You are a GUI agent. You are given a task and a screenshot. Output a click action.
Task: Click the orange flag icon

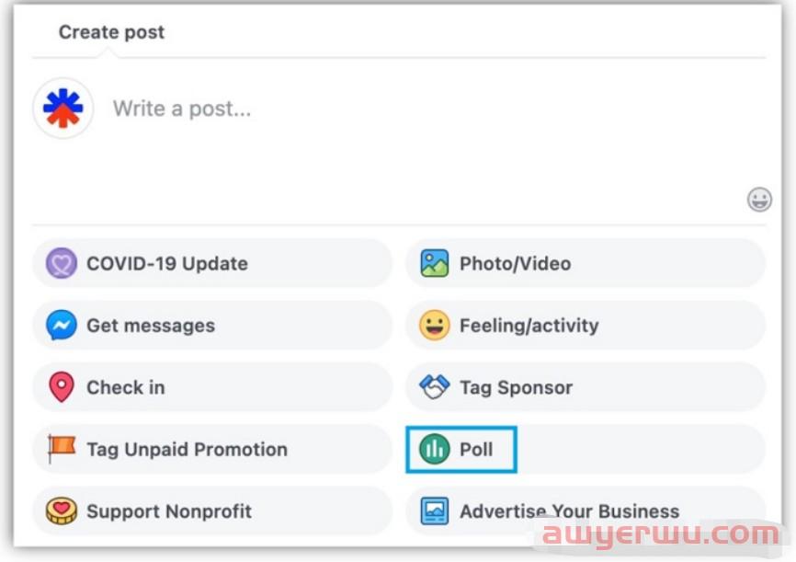(x=62, y=449)
